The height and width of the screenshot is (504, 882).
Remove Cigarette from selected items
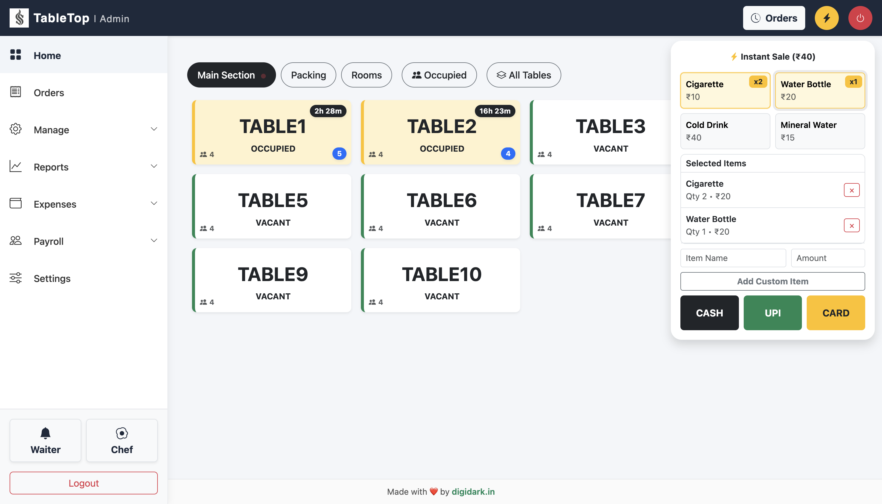tap(851, 190)
